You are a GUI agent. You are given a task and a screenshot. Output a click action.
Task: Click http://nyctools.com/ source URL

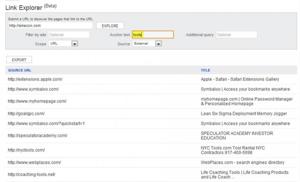pyautogui.click(x=26, y=150)
